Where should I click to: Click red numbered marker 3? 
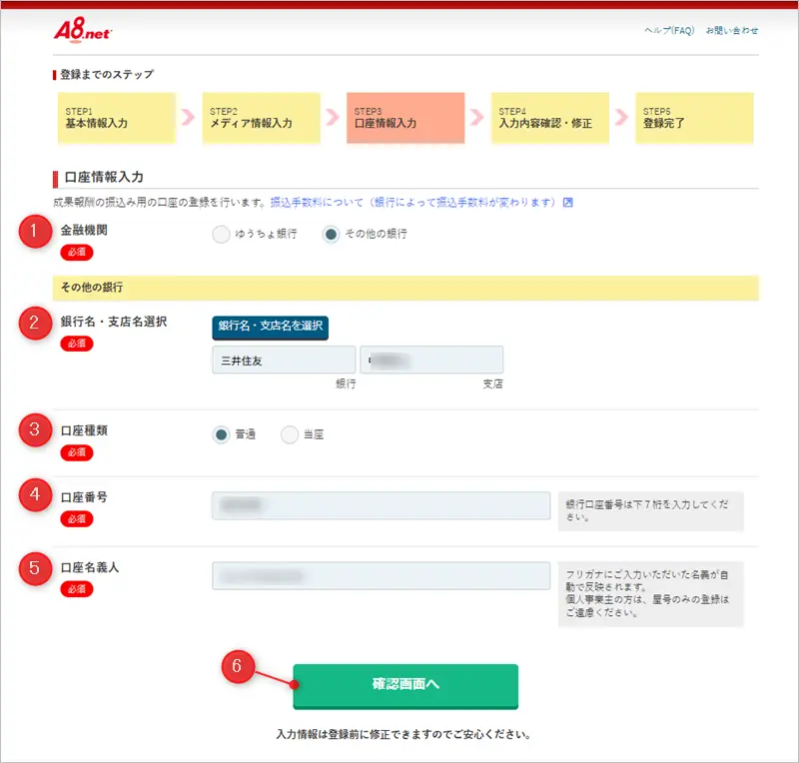tap(35, 431)
